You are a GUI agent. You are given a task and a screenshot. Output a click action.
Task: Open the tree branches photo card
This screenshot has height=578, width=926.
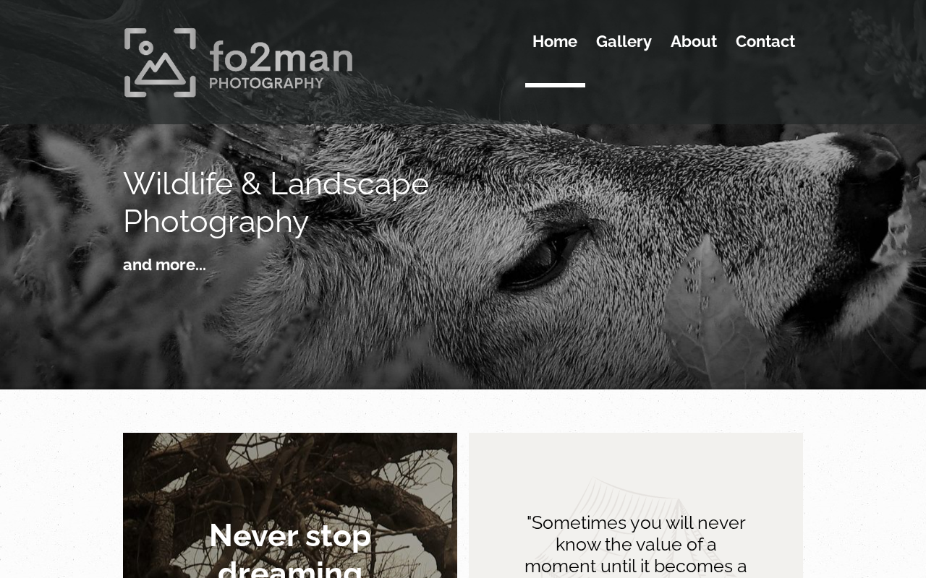tap(290, 505)
